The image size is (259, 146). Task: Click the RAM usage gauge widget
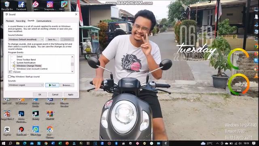click(x=239, y=84)
